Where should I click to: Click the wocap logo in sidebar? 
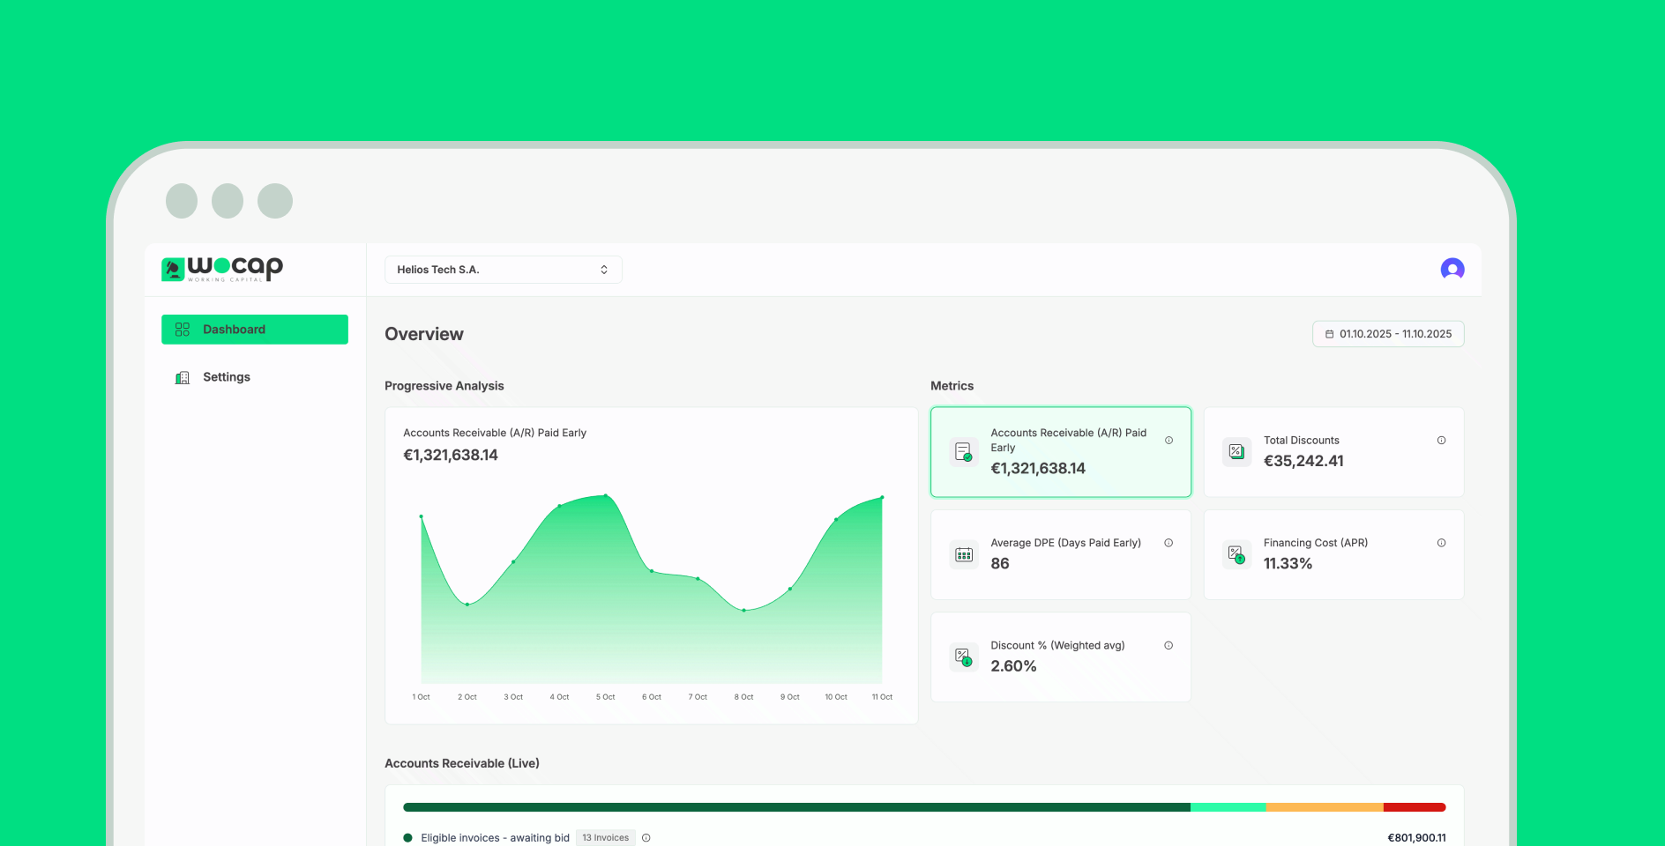pyautogui.click(x=222, y=269)
